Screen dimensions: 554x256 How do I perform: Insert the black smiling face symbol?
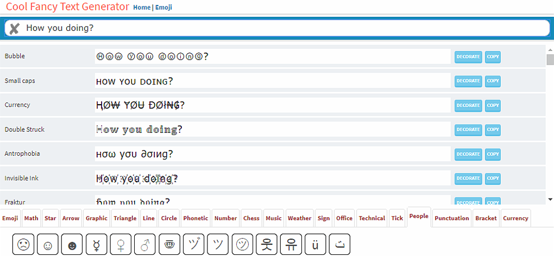tap(72, 245)
